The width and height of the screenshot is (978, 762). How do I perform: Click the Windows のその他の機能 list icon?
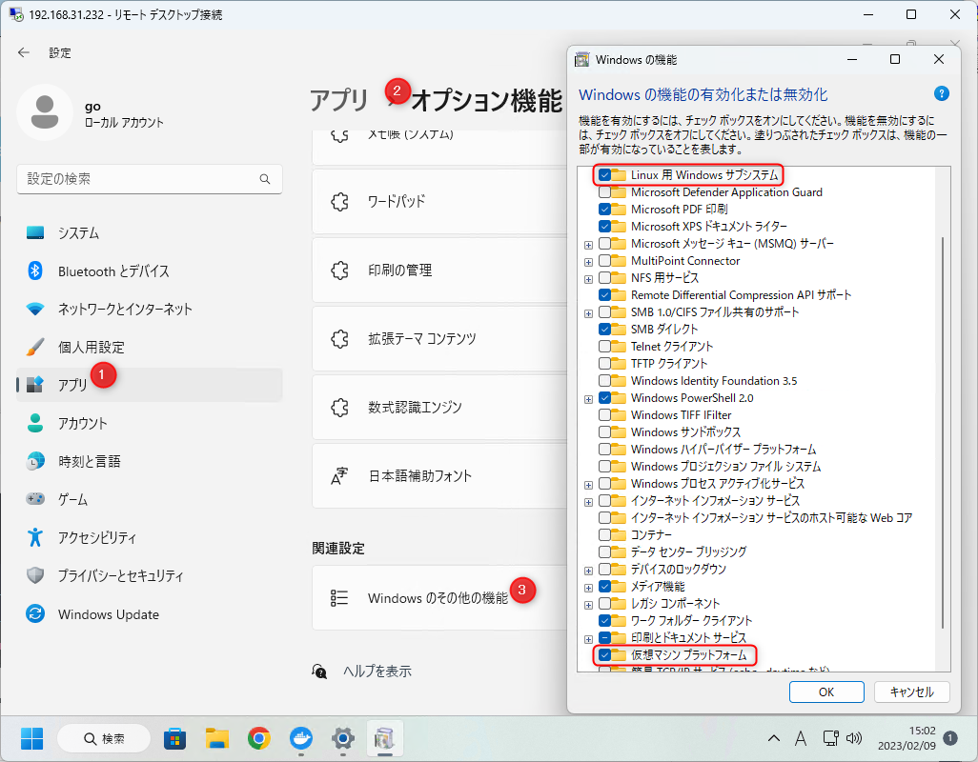coord(339,598)
